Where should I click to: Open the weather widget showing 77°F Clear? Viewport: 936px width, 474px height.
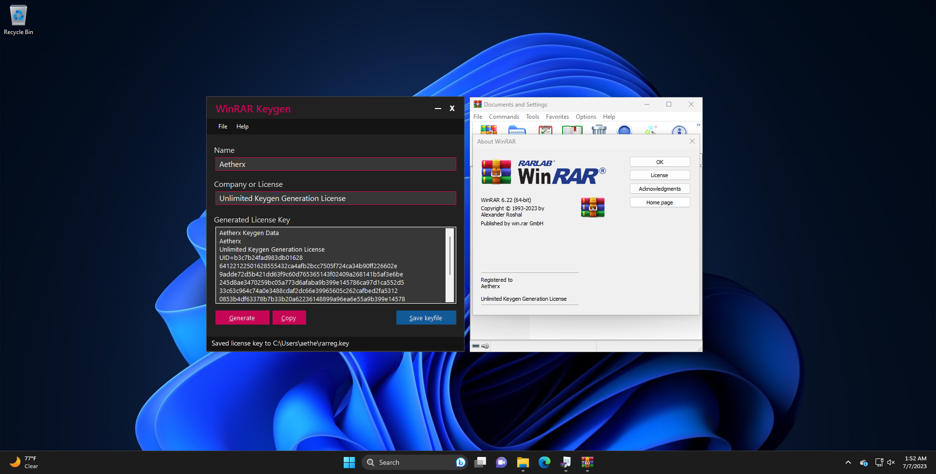coord(24,462)
